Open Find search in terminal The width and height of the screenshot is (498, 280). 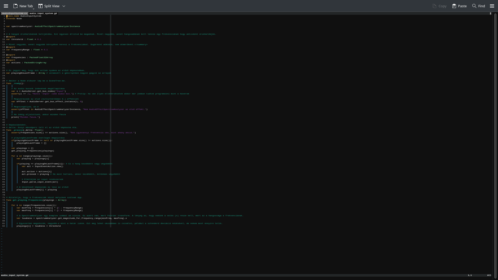(x=479, y=6)
